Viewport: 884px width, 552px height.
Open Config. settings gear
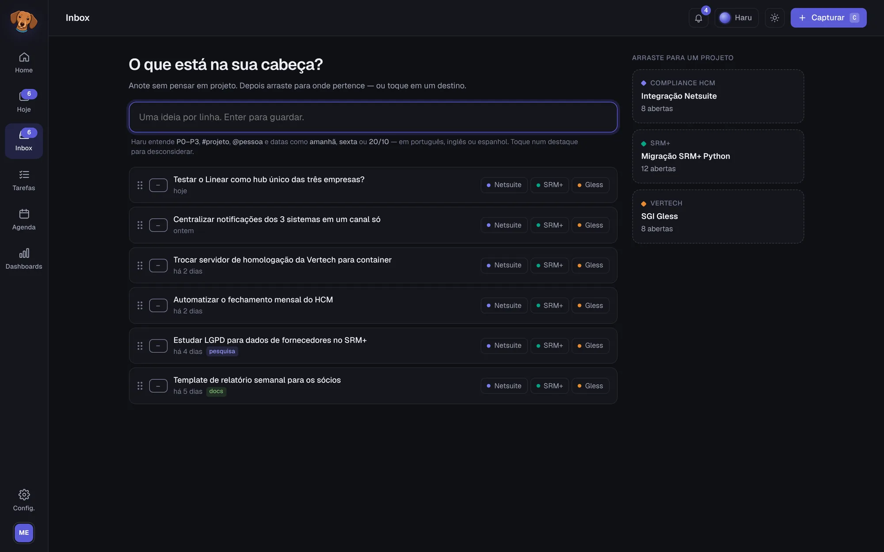tap(24, 500)
